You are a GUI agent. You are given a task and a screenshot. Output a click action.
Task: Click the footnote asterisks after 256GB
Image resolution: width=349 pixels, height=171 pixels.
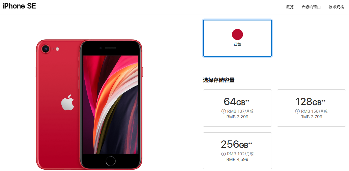[x=250, y=144]
